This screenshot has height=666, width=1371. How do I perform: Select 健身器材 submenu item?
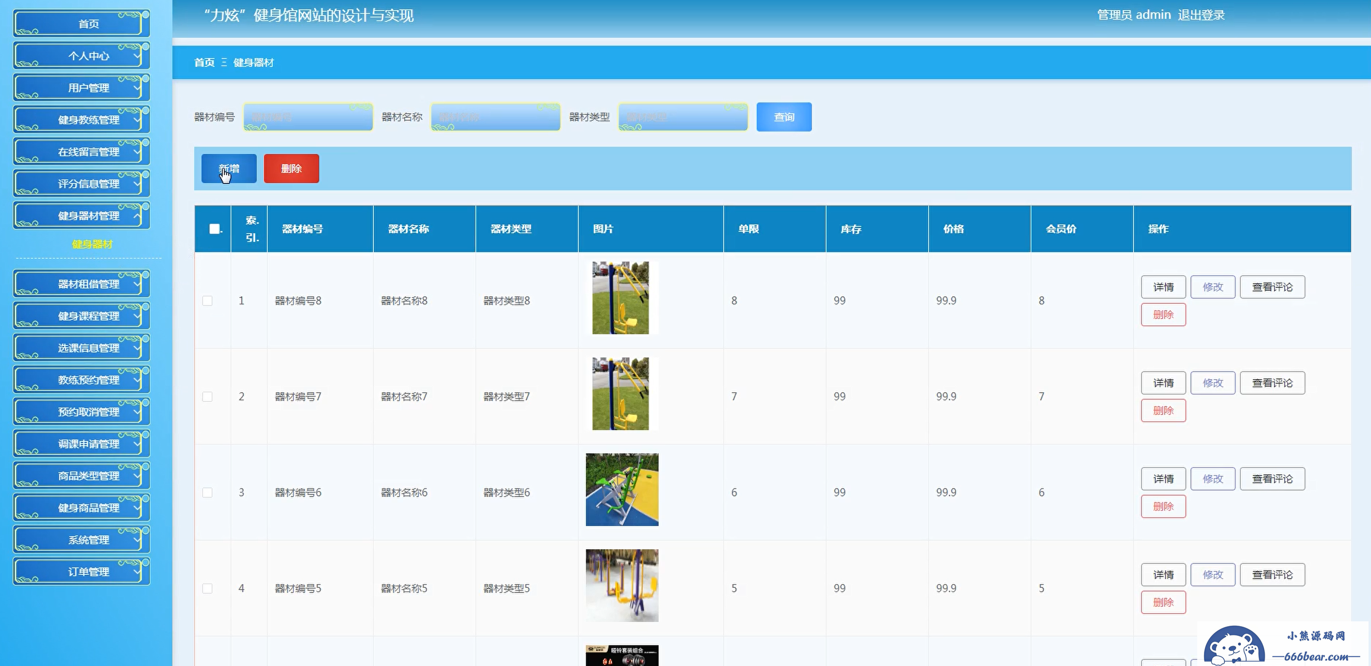tap(92, 244)
